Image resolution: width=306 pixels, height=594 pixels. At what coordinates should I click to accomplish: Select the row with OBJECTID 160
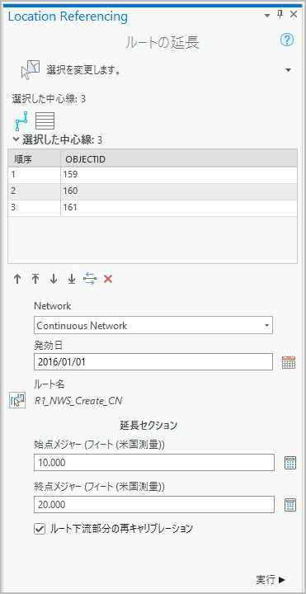153,191
